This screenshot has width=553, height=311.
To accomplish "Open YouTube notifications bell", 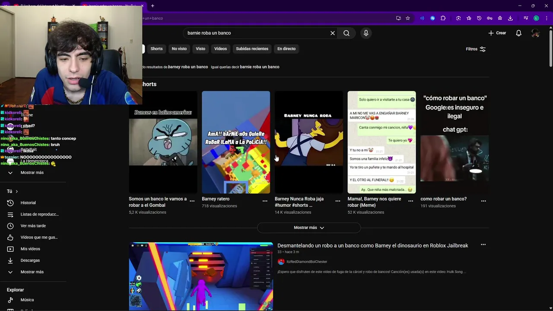I will (518, 33).
